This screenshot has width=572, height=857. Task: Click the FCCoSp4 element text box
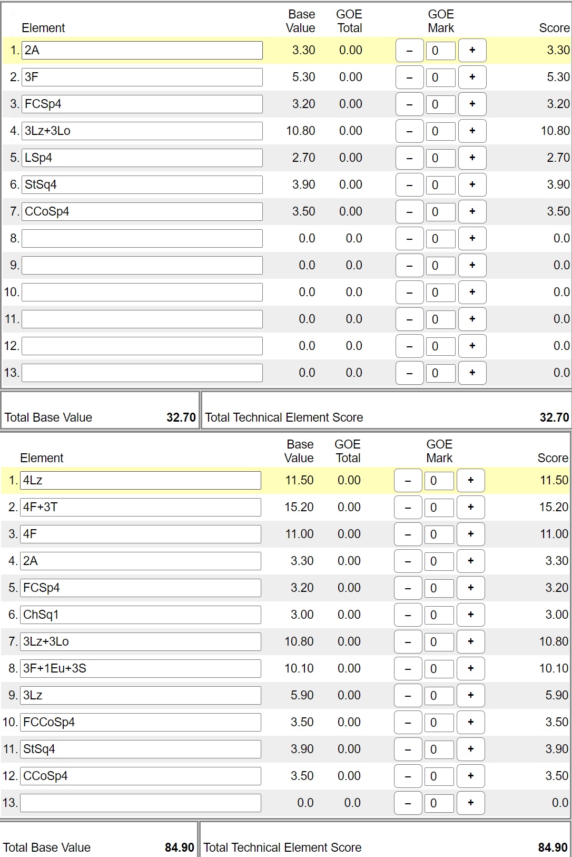[141, 722]
